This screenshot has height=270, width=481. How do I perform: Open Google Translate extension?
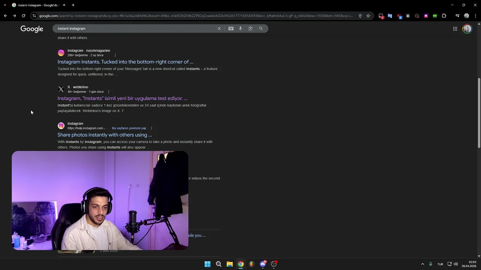[x=390, y=16]
